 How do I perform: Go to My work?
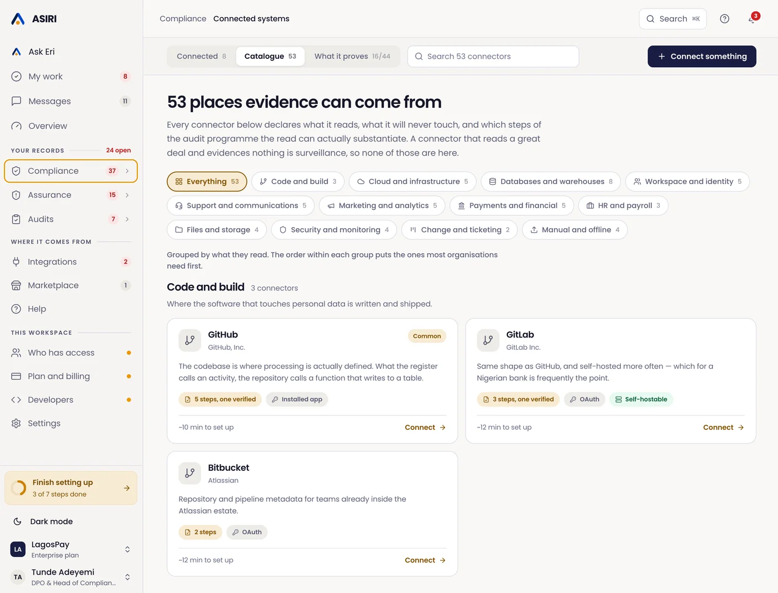click(71, 77)
